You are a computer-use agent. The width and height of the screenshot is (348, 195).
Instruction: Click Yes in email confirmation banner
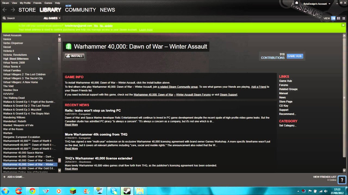[x=96, y=26]
